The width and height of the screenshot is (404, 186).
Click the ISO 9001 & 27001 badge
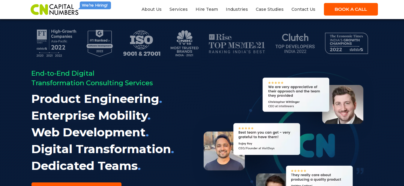point(142,43)
